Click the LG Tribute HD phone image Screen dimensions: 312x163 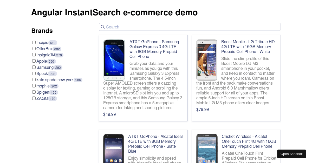tap(206, 60)
